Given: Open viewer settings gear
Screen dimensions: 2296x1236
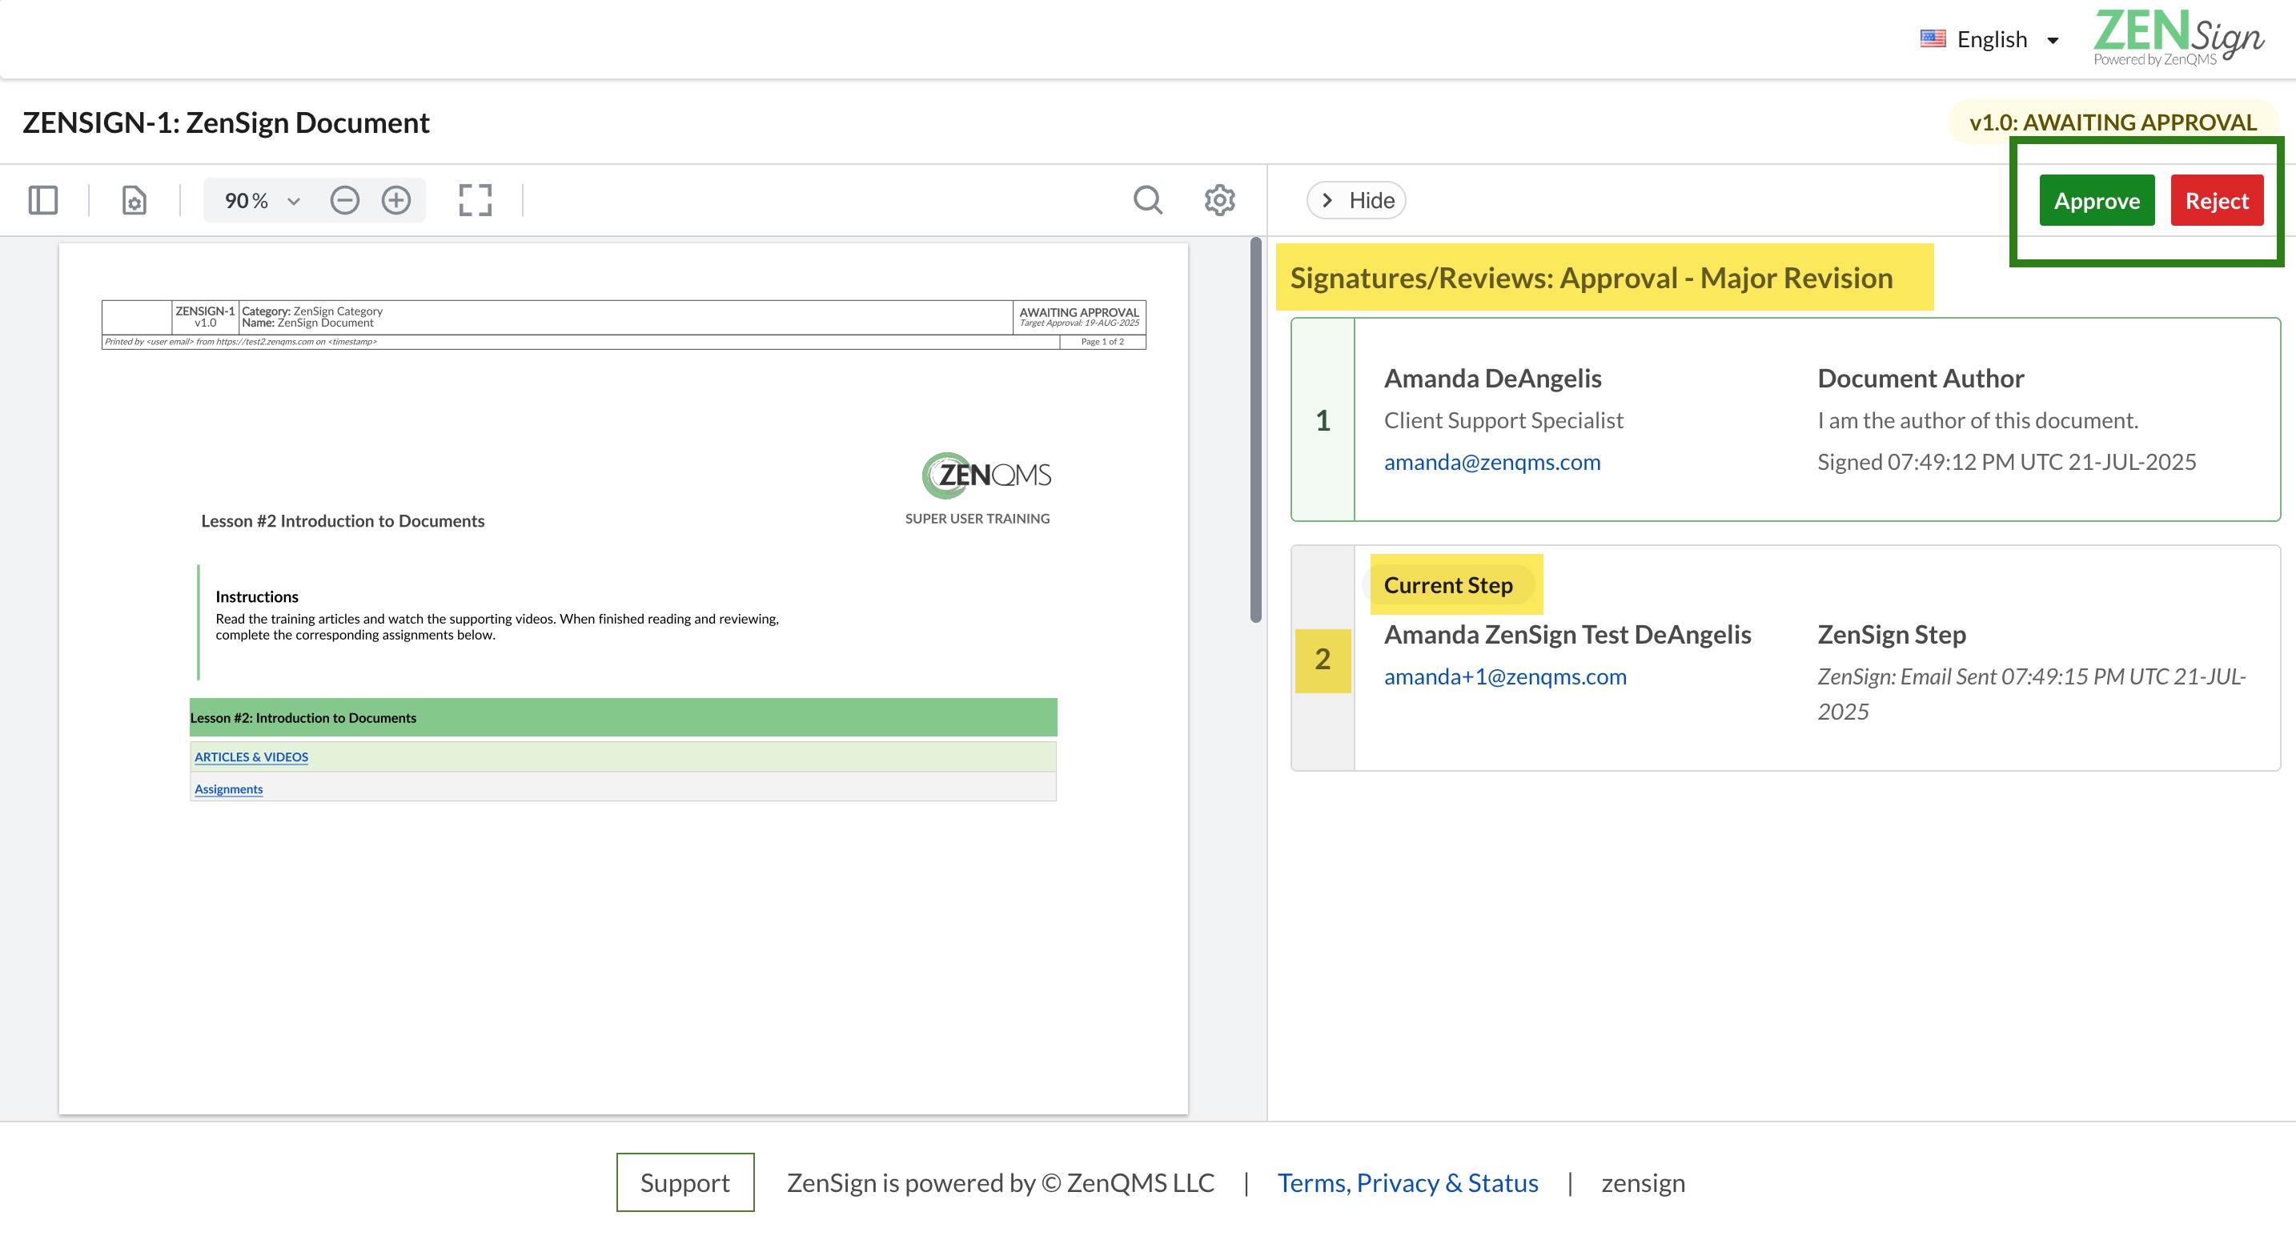Looking at the screenshot, I should (1219, 200).
